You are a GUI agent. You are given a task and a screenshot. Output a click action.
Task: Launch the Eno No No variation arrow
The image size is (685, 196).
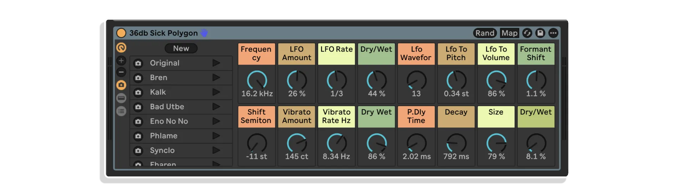click(x=216, y=121)
